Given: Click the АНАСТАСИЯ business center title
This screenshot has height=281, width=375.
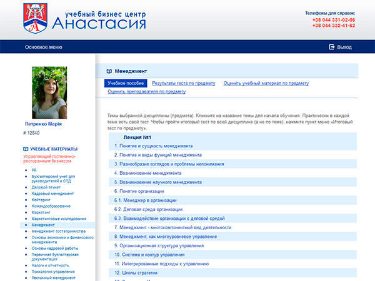Looking at the screenshot, I should [99, 24].
